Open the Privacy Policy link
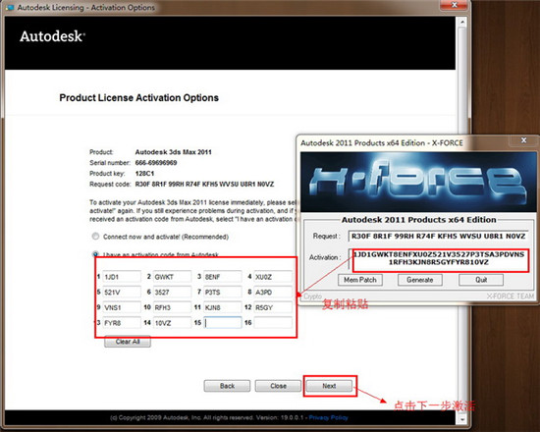 (x=328, y=417)
